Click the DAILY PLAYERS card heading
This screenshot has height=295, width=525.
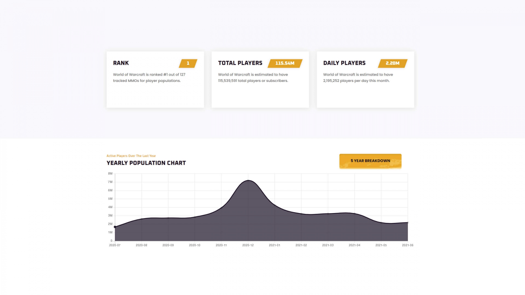click(x=344, y=63)
